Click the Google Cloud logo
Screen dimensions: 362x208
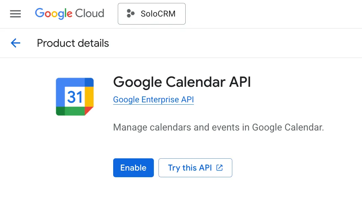(x=69, y=14)
